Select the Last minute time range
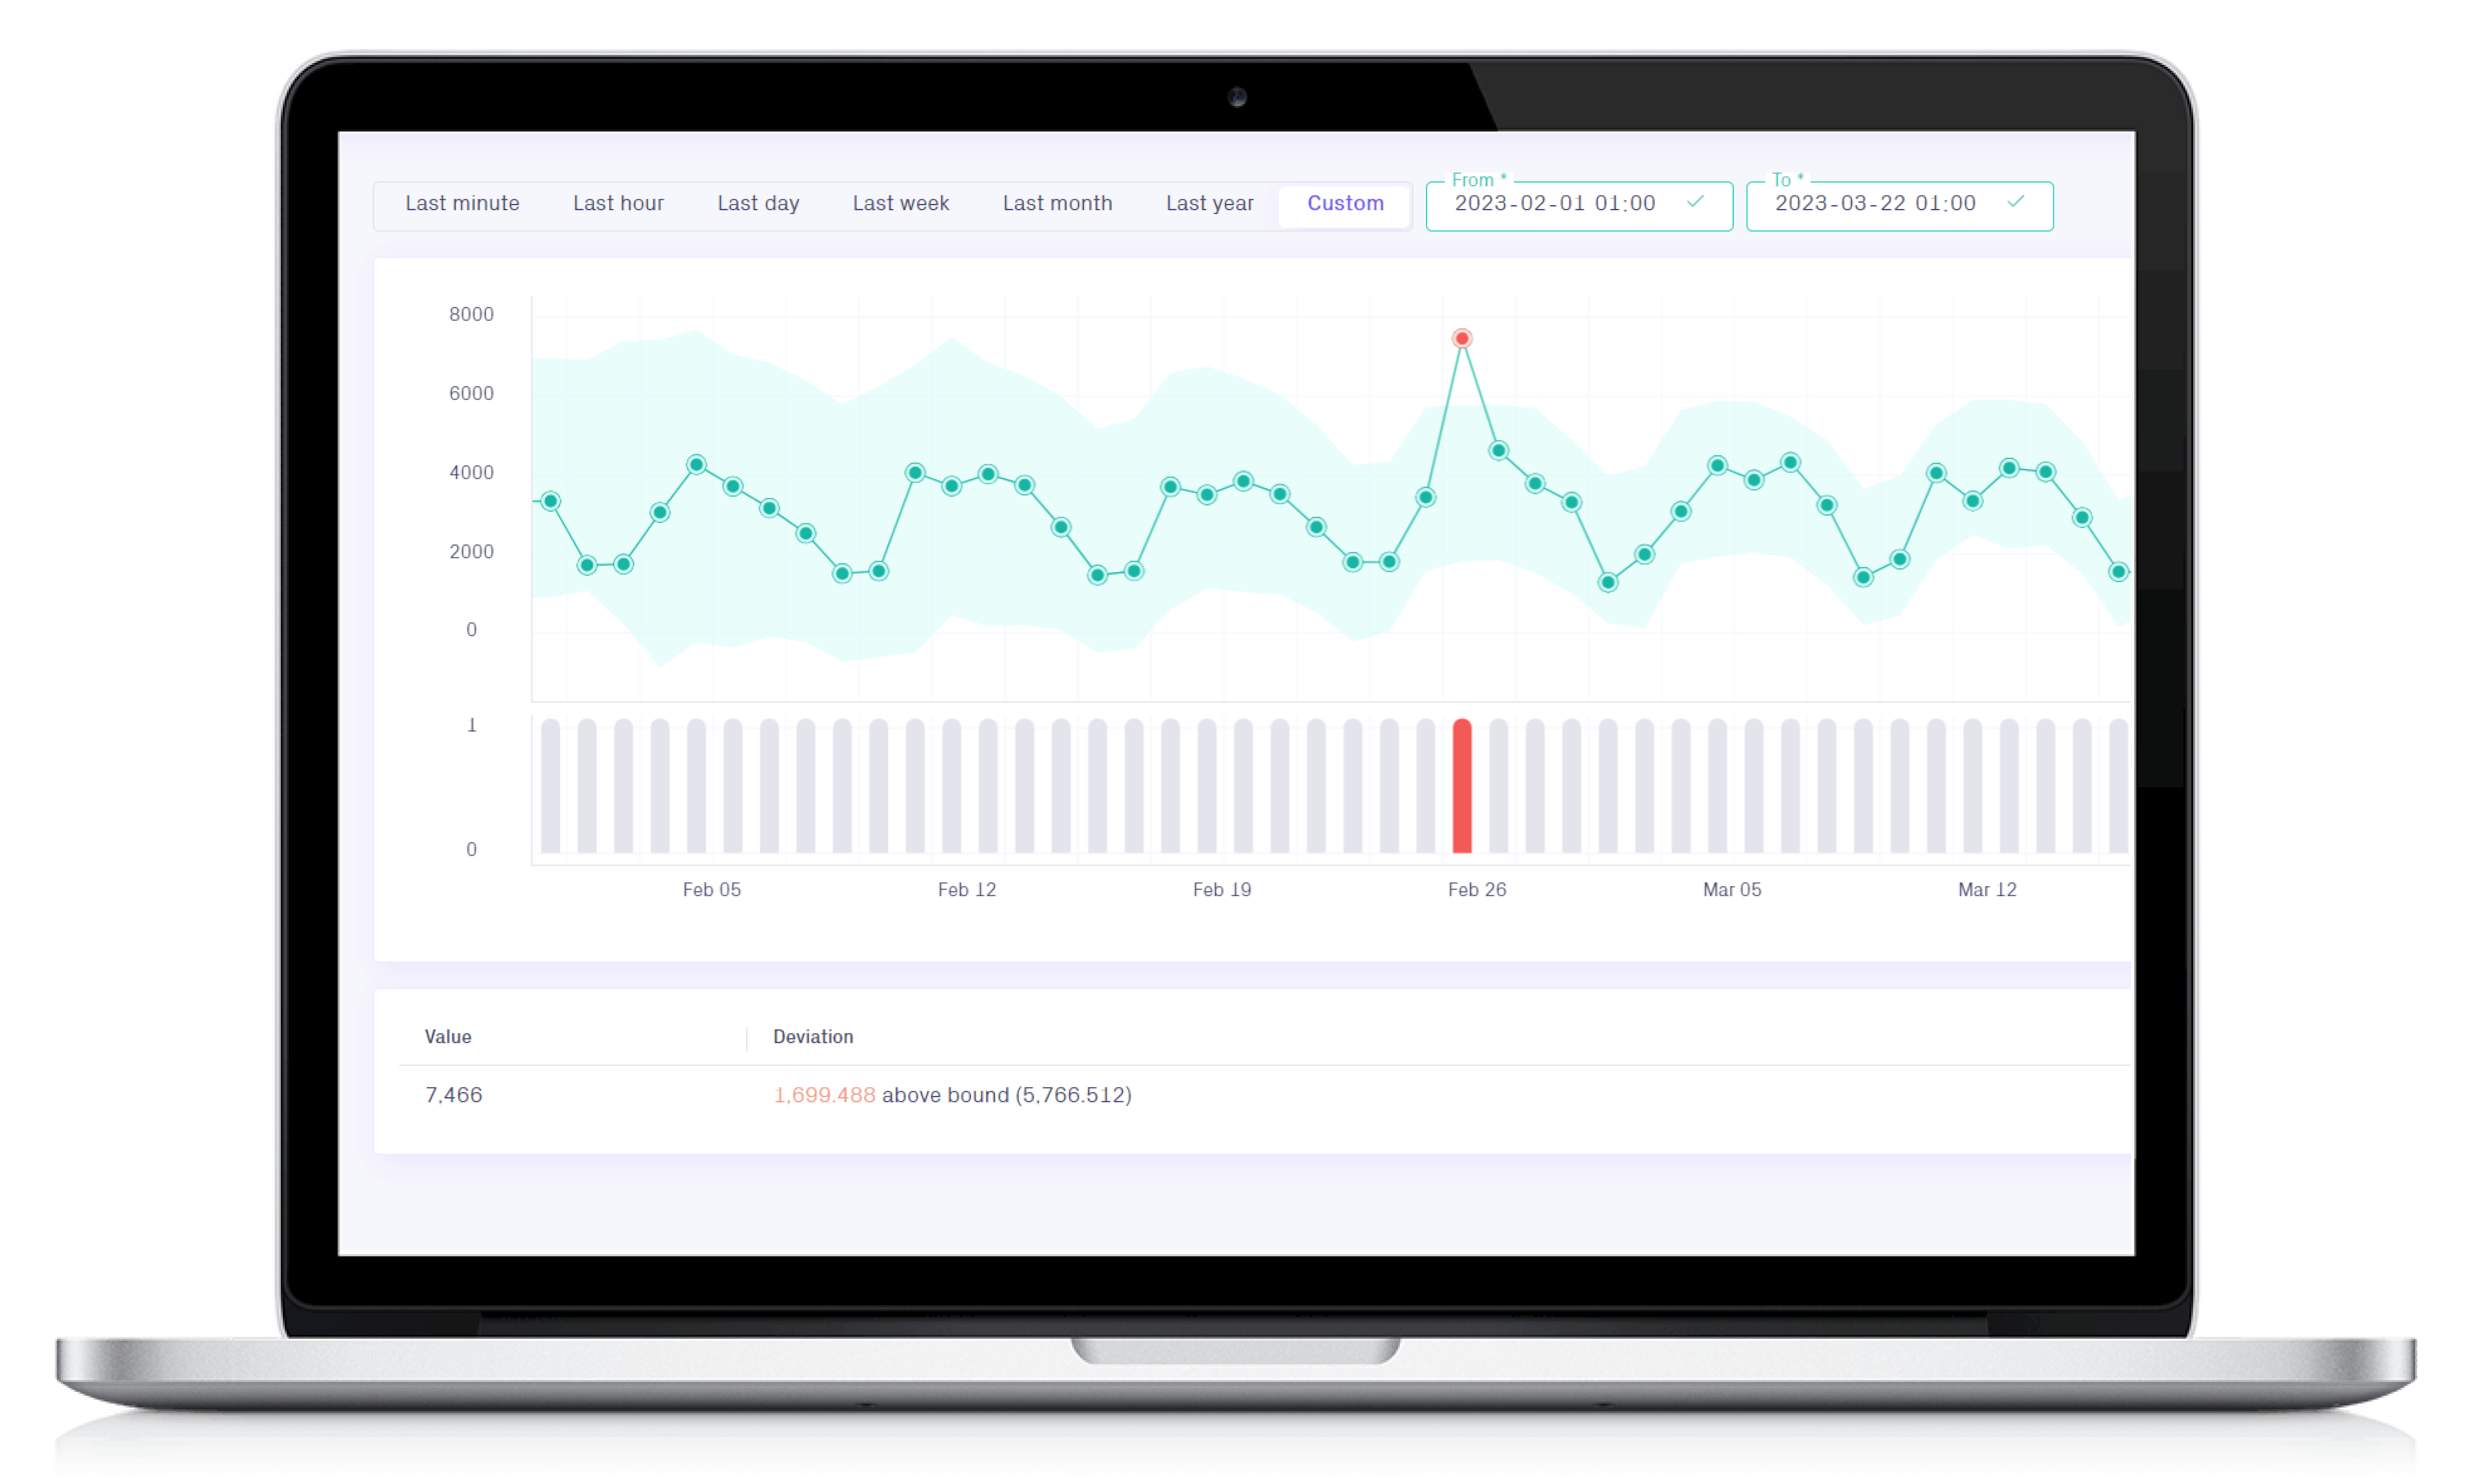Viewport: 2474px width, 1484px height. click(462, 204)
